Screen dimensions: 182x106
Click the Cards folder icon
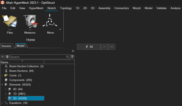click(x=6, y=75)
